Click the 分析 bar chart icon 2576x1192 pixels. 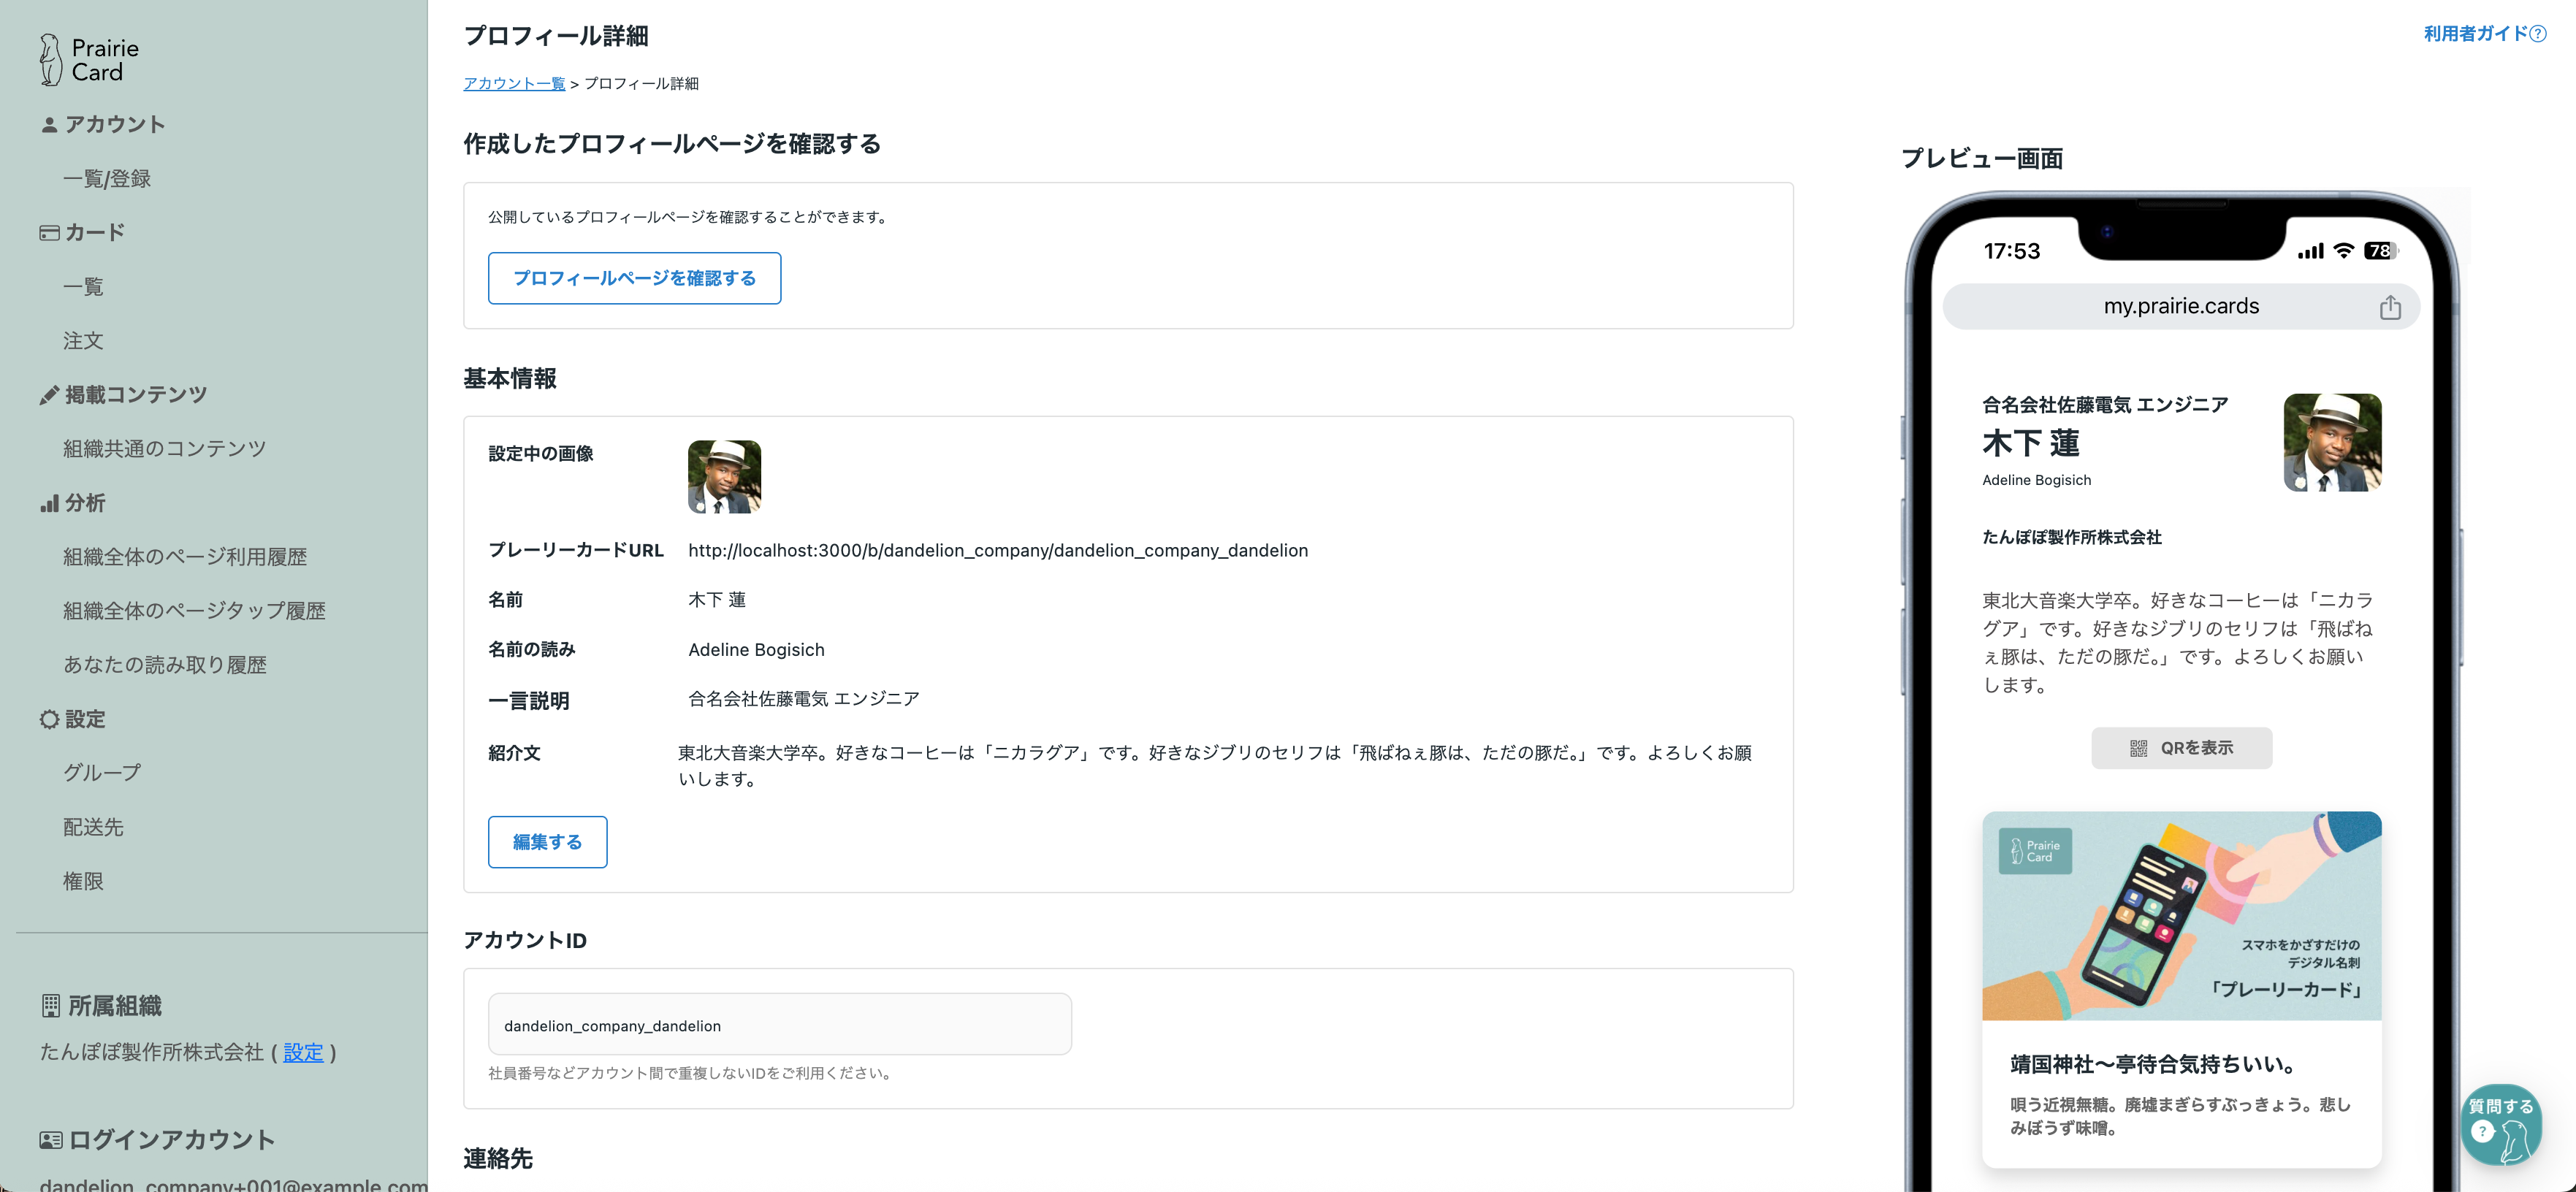click(x=49, y=503)
